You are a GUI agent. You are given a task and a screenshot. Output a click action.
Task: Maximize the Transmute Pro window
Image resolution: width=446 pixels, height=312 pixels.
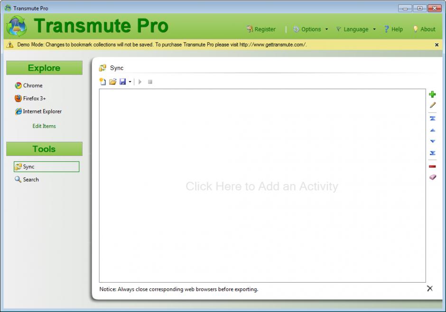(419, 8)
